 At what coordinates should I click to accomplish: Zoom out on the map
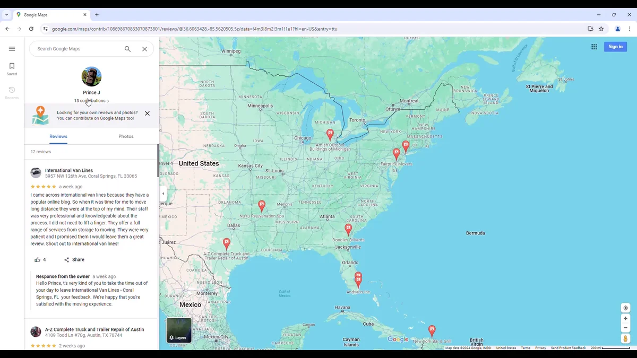click(x=625, y=328)
